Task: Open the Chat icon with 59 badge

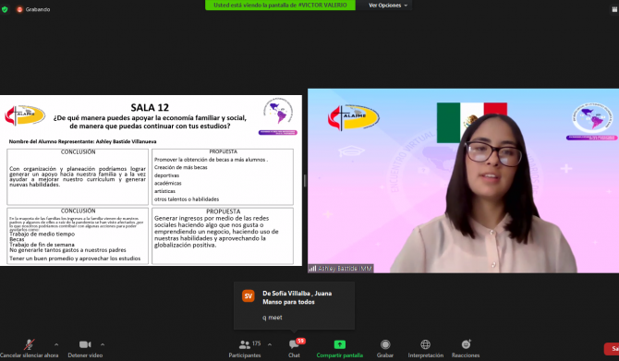Action: pos(294,344)
